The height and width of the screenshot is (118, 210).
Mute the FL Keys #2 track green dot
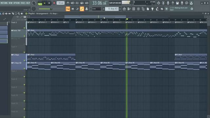(x=24, y=69)
